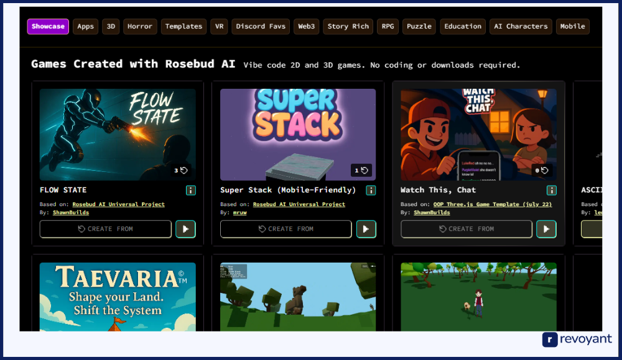Open the FLOW STATE thumbnail

click(x=118, y=135)
